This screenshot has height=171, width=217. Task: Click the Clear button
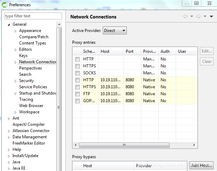click(207, 61)
